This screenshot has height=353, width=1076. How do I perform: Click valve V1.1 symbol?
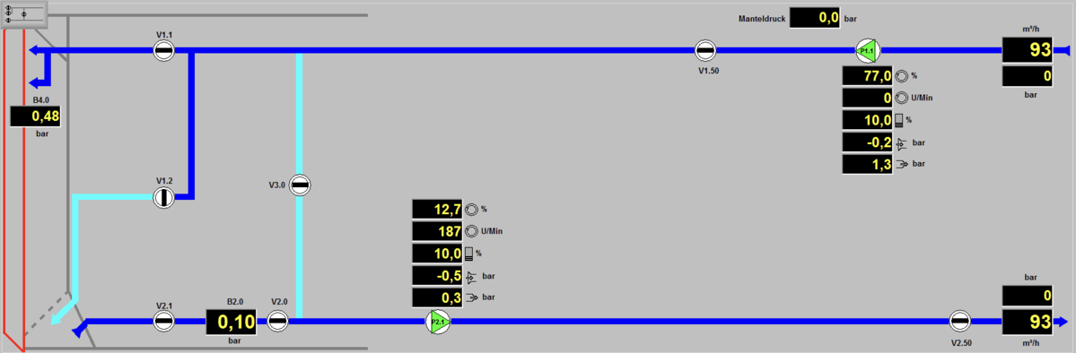[x=163, y=50]
